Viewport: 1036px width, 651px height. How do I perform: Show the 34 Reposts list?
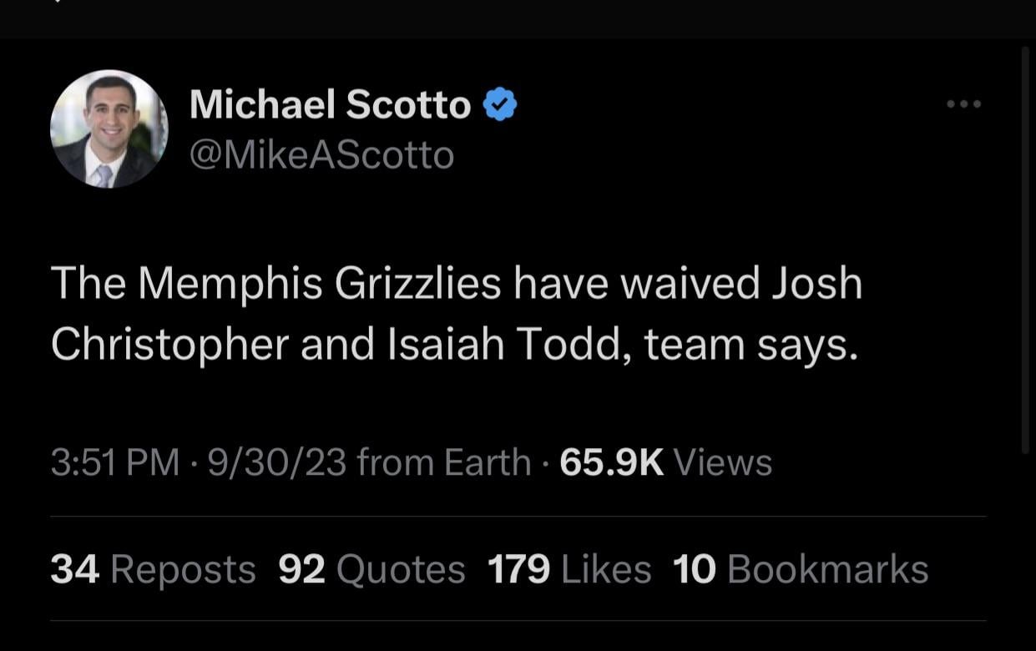point(153,569)
